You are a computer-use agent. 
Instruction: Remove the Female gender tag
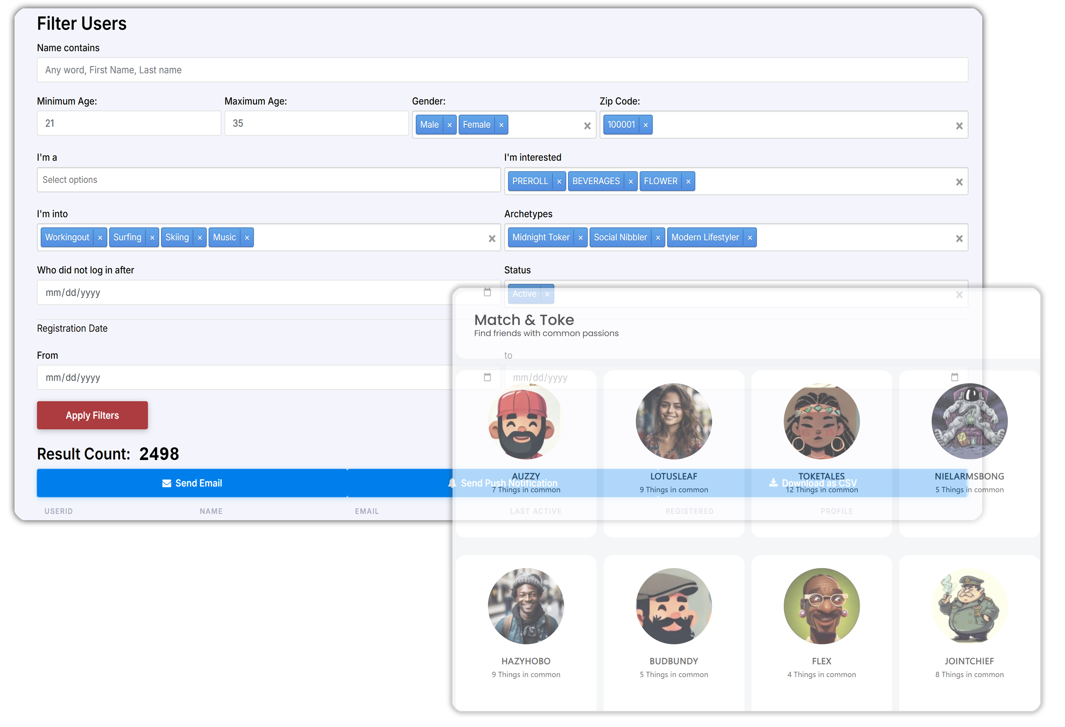pyautogui.click(x=501, y=125)
